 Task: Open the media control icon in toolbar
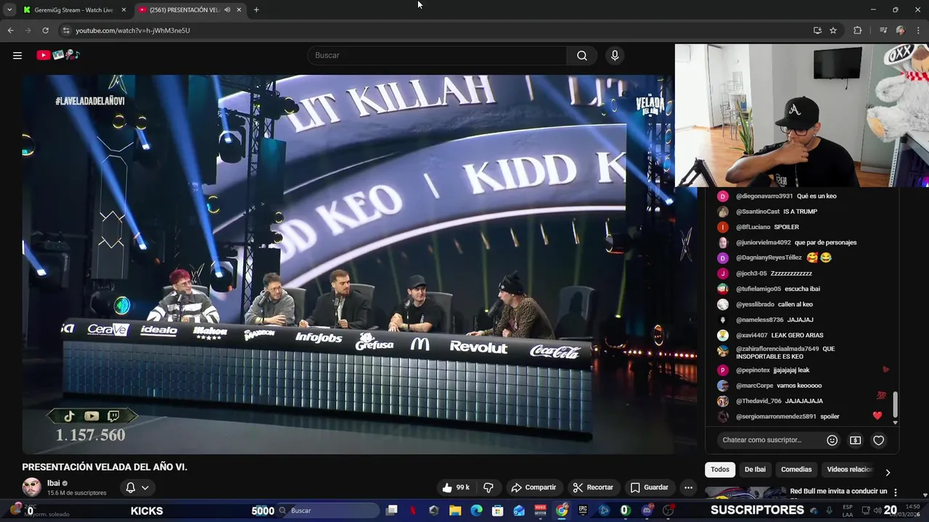click(883, 30)
